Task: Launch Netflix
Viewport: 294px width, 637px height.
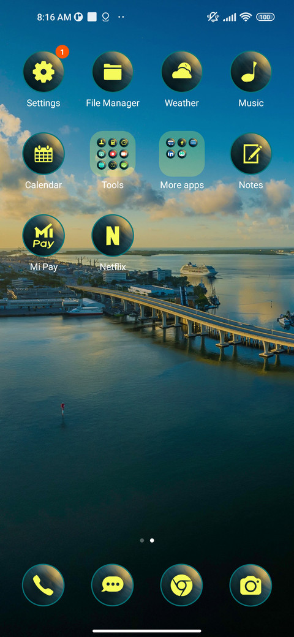Action: pos(113,236)
